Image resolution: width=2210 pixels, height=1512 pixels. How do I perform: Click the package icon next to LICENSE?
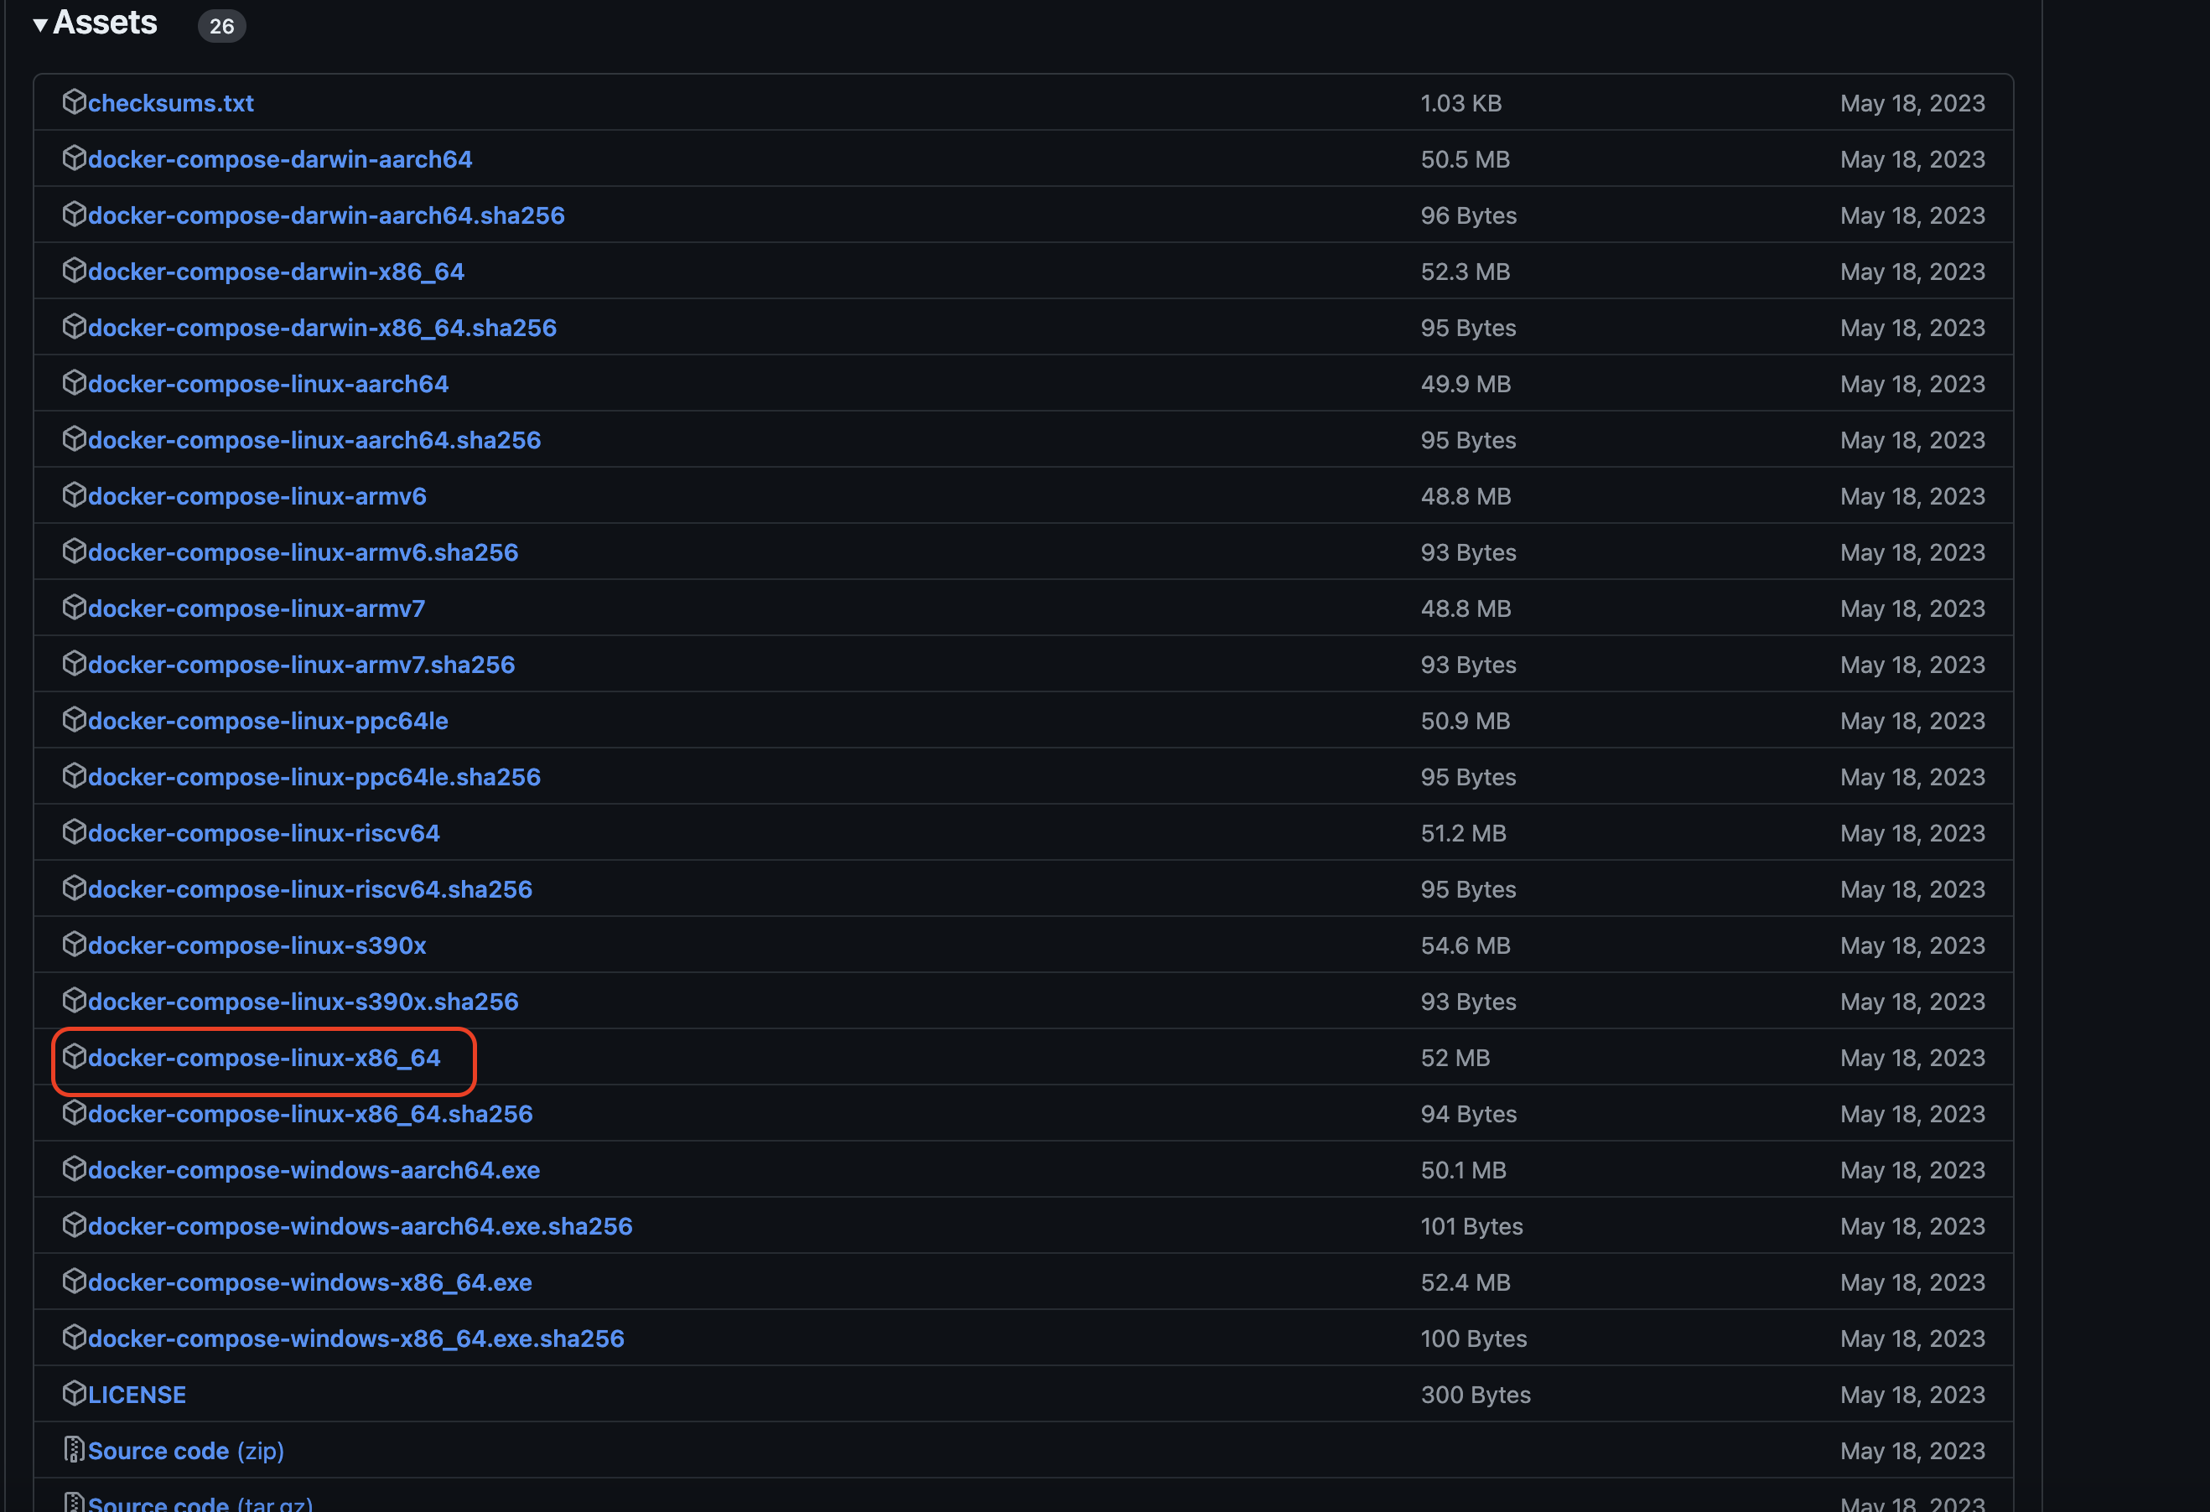(74, 1393)
